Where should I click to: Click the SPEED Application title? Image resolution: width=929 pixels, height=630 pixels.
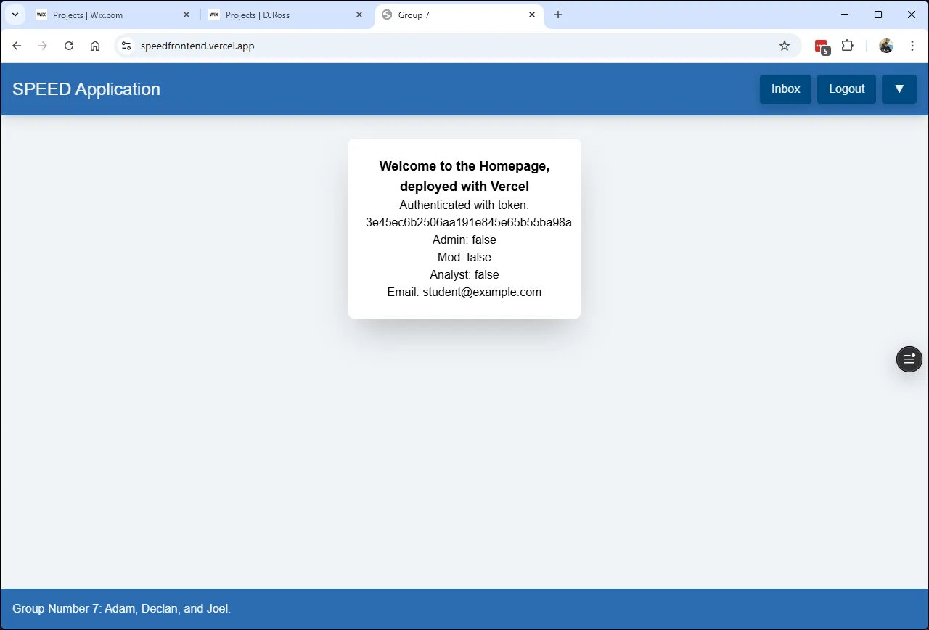click(x=86, y=89)
